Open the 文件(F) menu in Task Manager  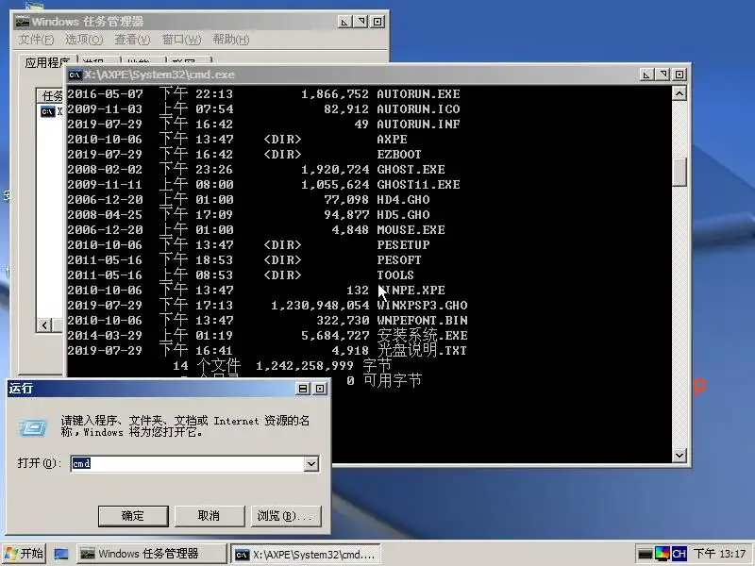coord(36,40)
